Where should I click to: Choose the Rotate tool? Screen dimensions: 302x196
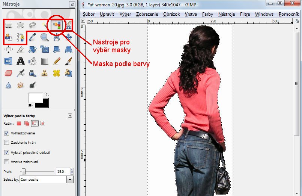[33, 49]
